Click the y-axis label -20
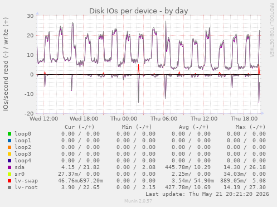 [x=29, y=113]
